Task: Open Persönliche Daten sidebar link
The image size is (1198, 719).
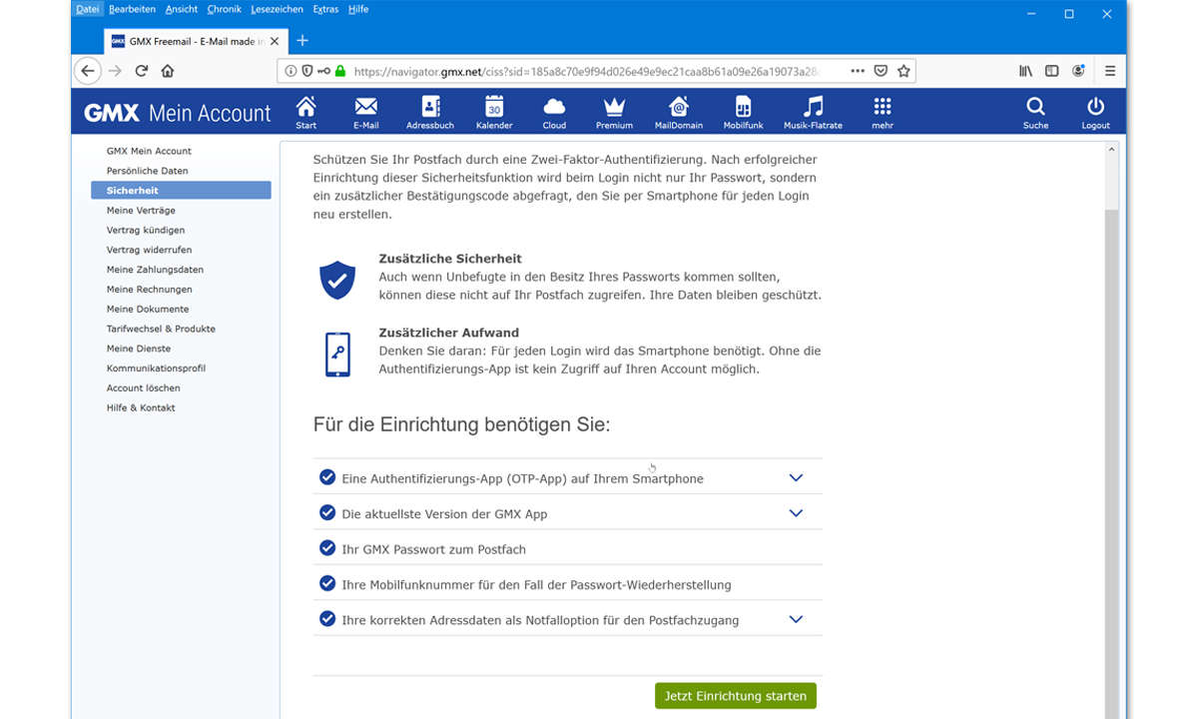Action: pos(147,171)
